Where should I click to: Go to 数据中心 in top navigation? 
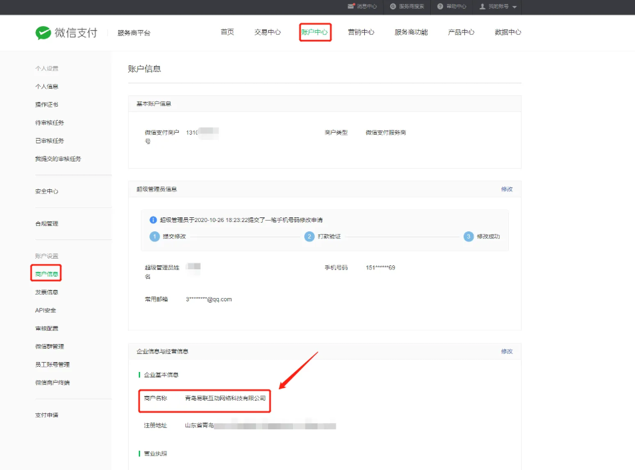(x=508, y=32)
